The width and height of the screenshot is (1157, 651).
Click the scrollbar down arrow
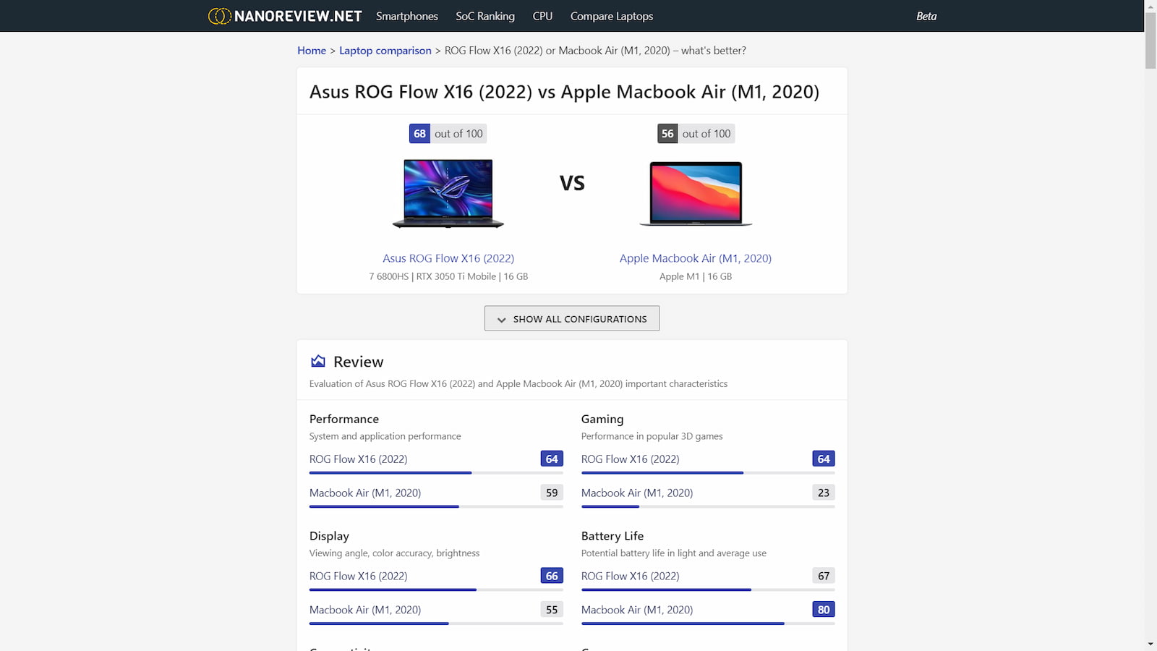pos(1150,644)
